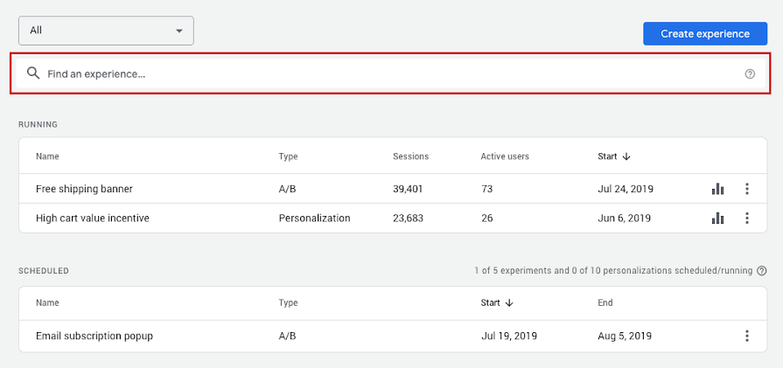Open more options for Free shipping banner

(746, 189)
